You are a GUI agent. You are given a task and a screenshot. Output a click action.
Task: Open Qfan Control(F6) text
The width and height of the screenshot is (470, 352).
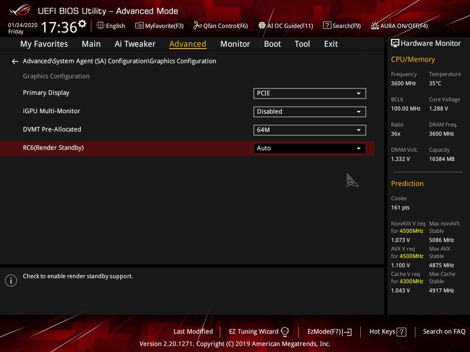tap(225, 26)
